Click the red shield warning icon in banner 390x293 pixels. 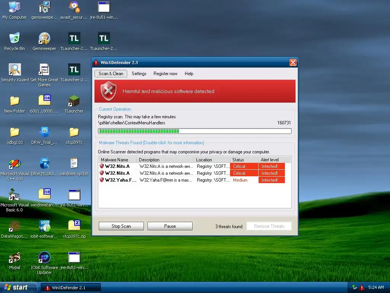[x=109, y=91]
